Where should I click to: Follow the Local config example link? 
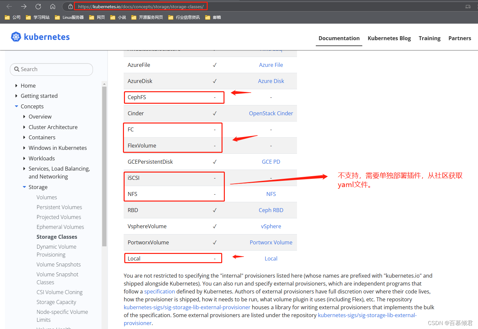tap(271, 259)
